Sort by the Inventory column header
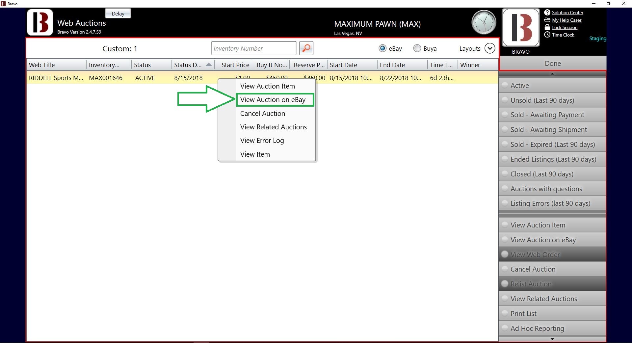 pos(109,65)
